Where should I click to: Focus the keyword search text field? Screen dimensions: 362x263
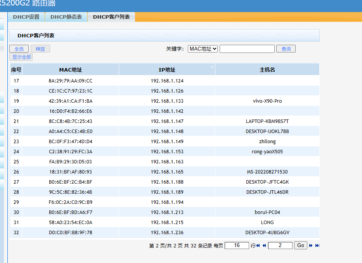click(x=247, y=49)
